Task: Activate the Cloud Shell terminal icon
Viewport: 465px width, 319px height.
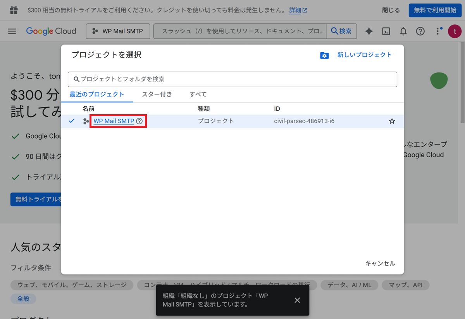Action: (x=386, y=31)
